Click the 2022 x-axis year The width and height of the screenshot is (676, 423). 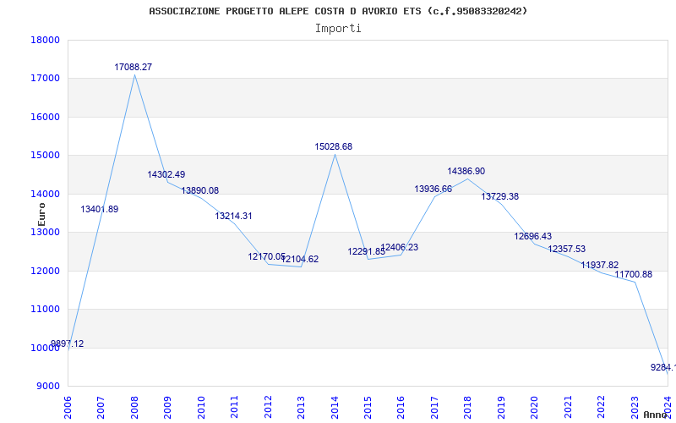(601, 408)
